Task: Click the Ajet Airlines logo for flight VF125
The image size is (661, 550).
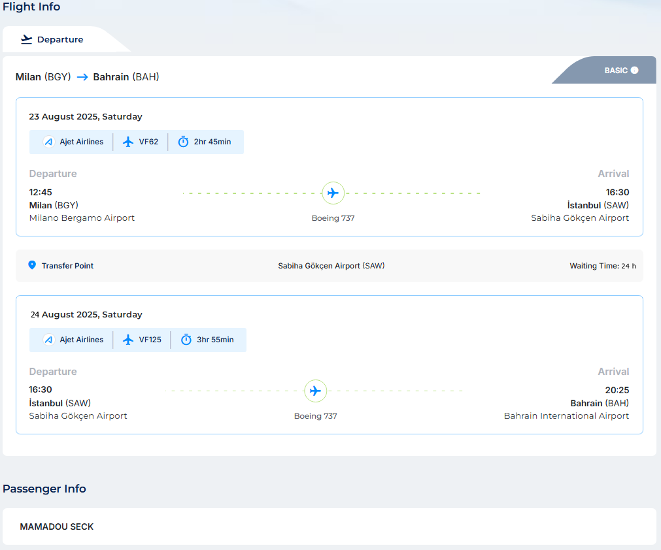Action: coord(48,340)
